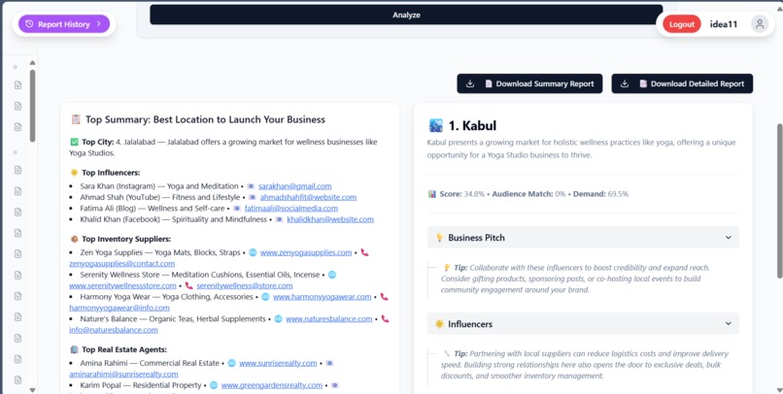Screen dimensions: 783x394
Task: Click globe icon beside www.zenyogasupplies.com
Action: pos(253,252)
